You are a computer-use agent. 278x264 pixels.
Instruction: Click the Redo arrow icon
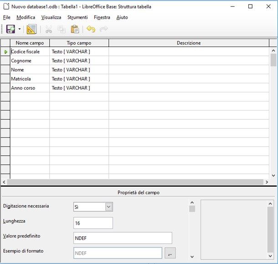pos(104,29)
